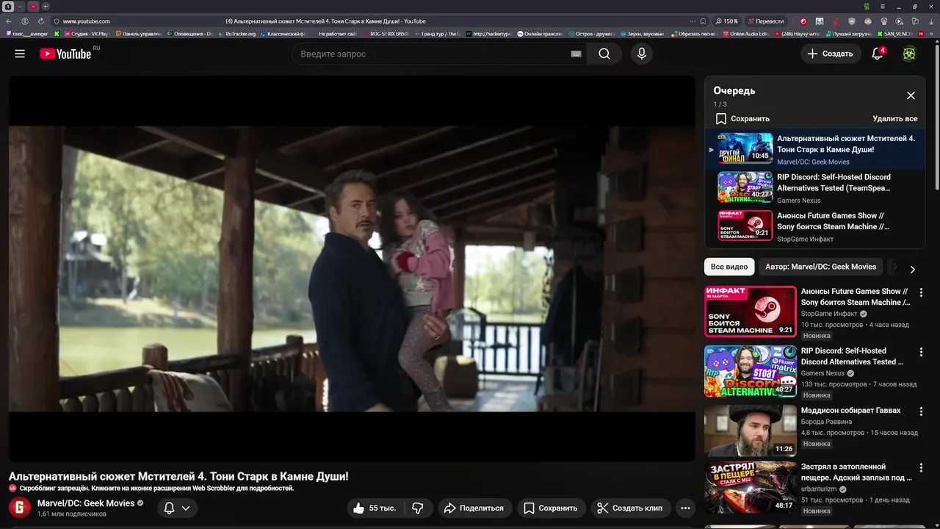The height and width of the screenshot is (529, 940).
Task: Open the 150% zoom indicator
Action: (x=727, y=21)
